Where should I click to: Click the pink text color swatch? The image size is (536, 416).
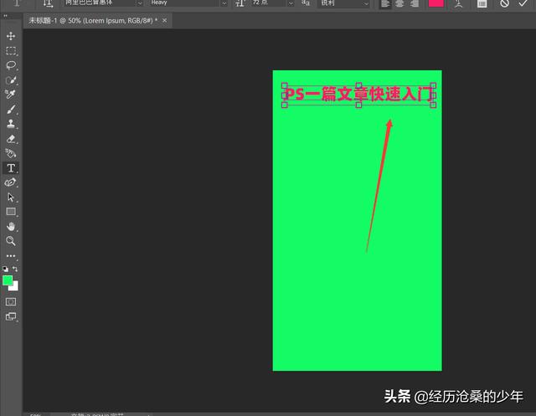[435, 3]
